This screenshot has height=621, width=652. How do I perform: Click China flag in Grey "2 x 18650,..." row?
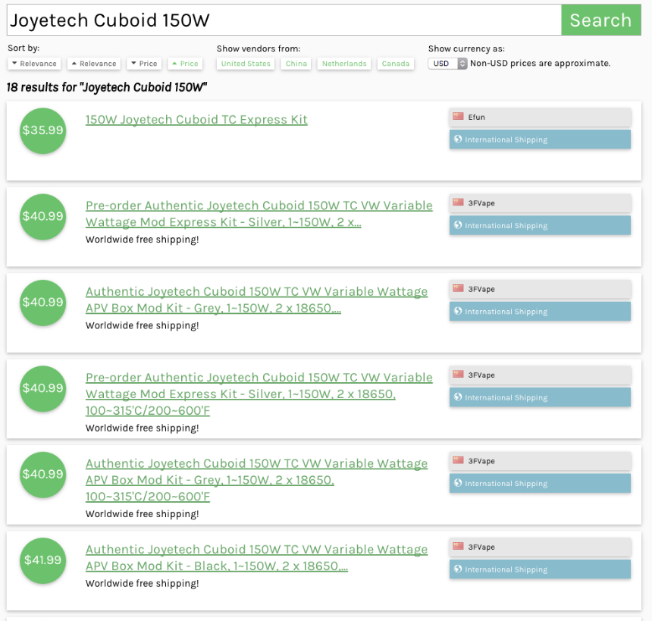click(458, 288)
